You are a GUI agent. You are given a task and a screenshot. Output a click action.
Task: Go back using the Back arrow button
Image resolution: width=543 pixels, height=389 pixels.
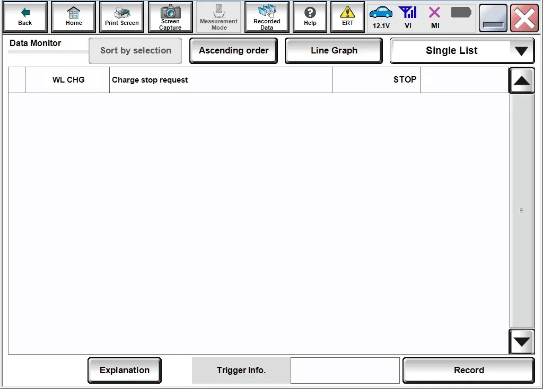[x=25, y=17]
